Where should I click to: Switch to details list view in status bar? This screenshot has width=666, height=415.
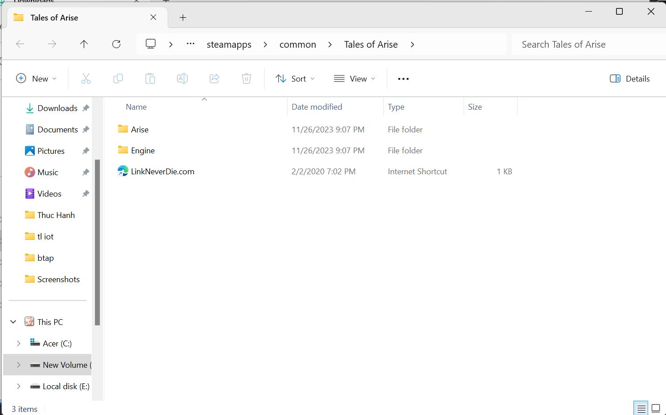[x=641, y=408]
